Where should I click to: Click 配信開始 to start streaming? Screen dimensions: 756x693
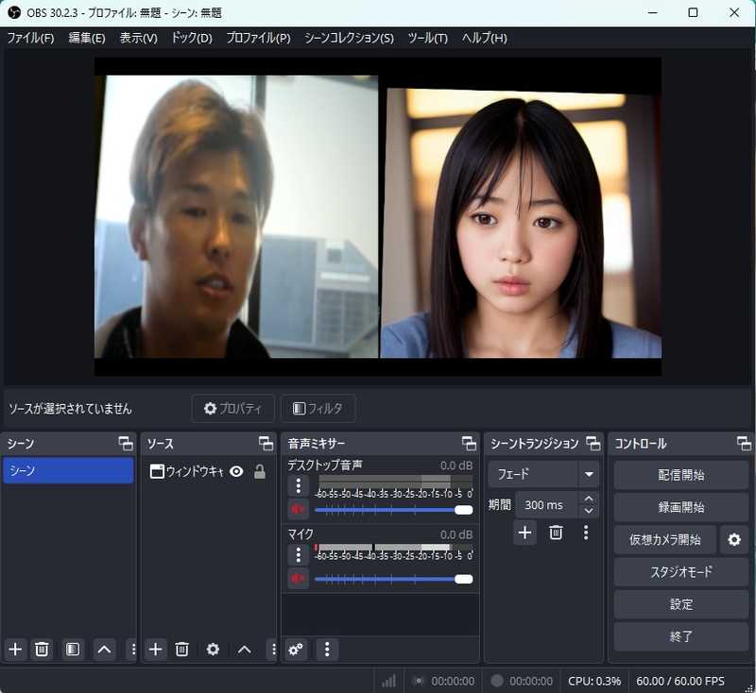(x=680, y=475)
